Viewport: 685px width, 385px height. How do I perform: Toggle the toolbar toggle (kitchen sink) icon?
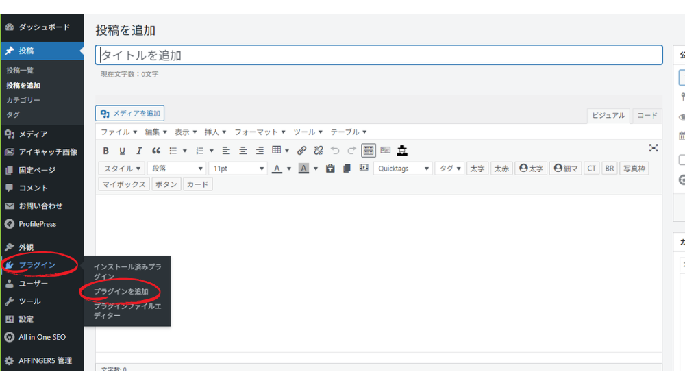tap(369, 150)
